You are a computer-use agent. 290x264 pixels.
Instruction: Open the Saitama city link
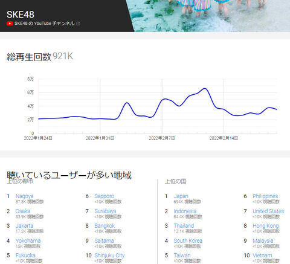[x=104, y=240]
